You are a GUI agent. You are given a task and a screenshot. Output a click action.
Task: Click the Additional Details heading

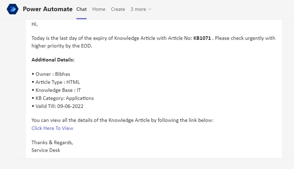click(53, 60)
